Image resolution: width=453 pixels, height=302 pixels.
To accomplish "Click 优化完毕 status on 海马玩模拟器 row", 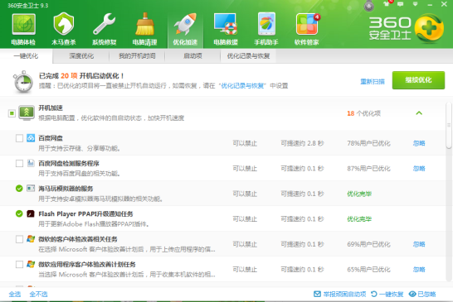I will (359, 194).
